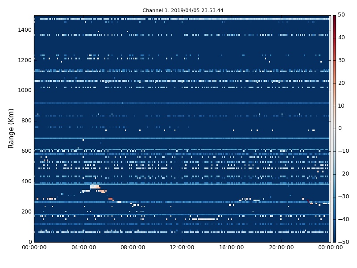Click the chart title 'Channel 1: 2019/04/05 23:53:44'
The height and width of the screenshot is (268, 357).
[x=183, y=10]
